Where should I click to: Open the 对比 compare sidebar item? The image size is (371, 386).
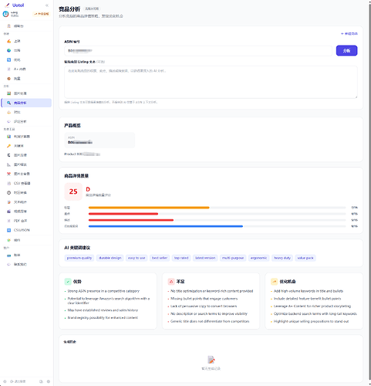click(x=26, y=112)
